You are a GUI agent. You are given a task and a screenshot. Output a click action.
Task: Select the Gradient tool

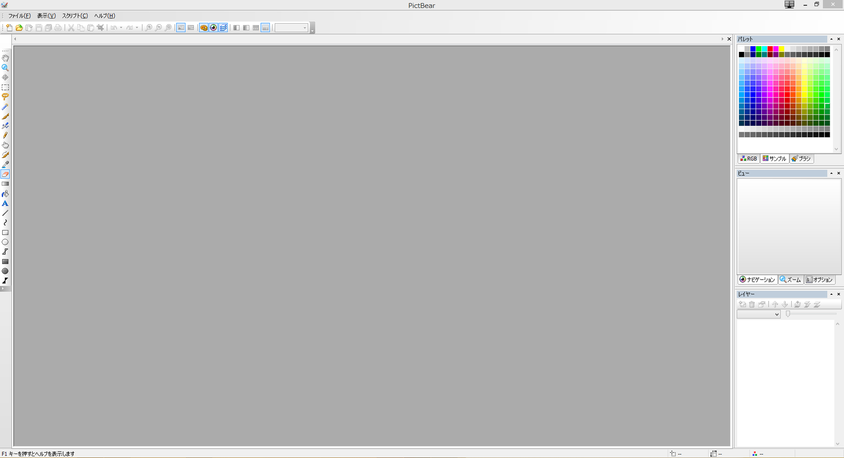pos(5,184)
